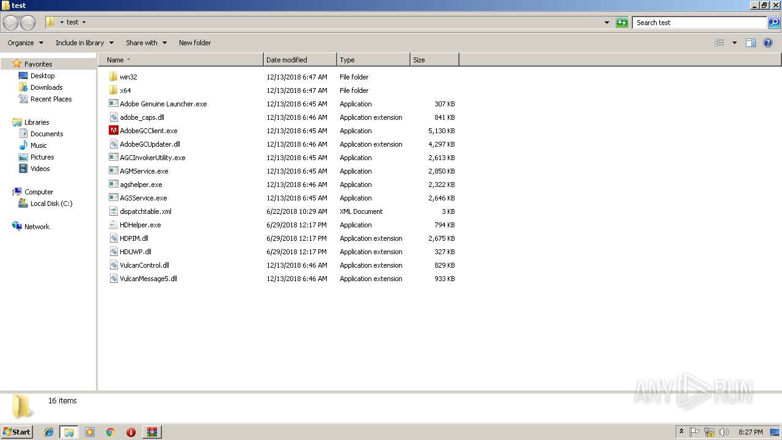This screenshot has height=440, width=782.
Task: Select the AGCInvokerUtility.exe file name
Action: pos(152,158)
